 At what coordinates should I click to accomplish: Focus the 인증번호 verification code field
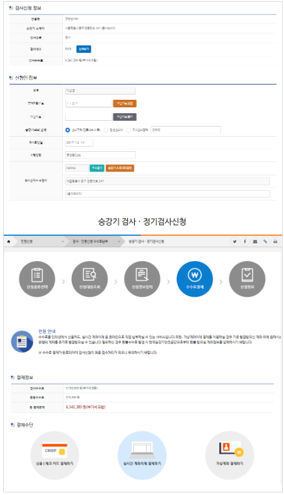[89, 117]
